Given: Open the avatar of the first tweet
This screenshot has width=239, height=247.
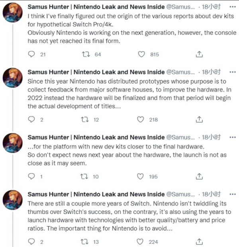Looking at the screenshot, I should point(12,15).
